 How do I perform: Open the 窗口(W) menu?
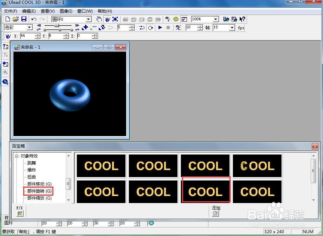click(85, 11)
